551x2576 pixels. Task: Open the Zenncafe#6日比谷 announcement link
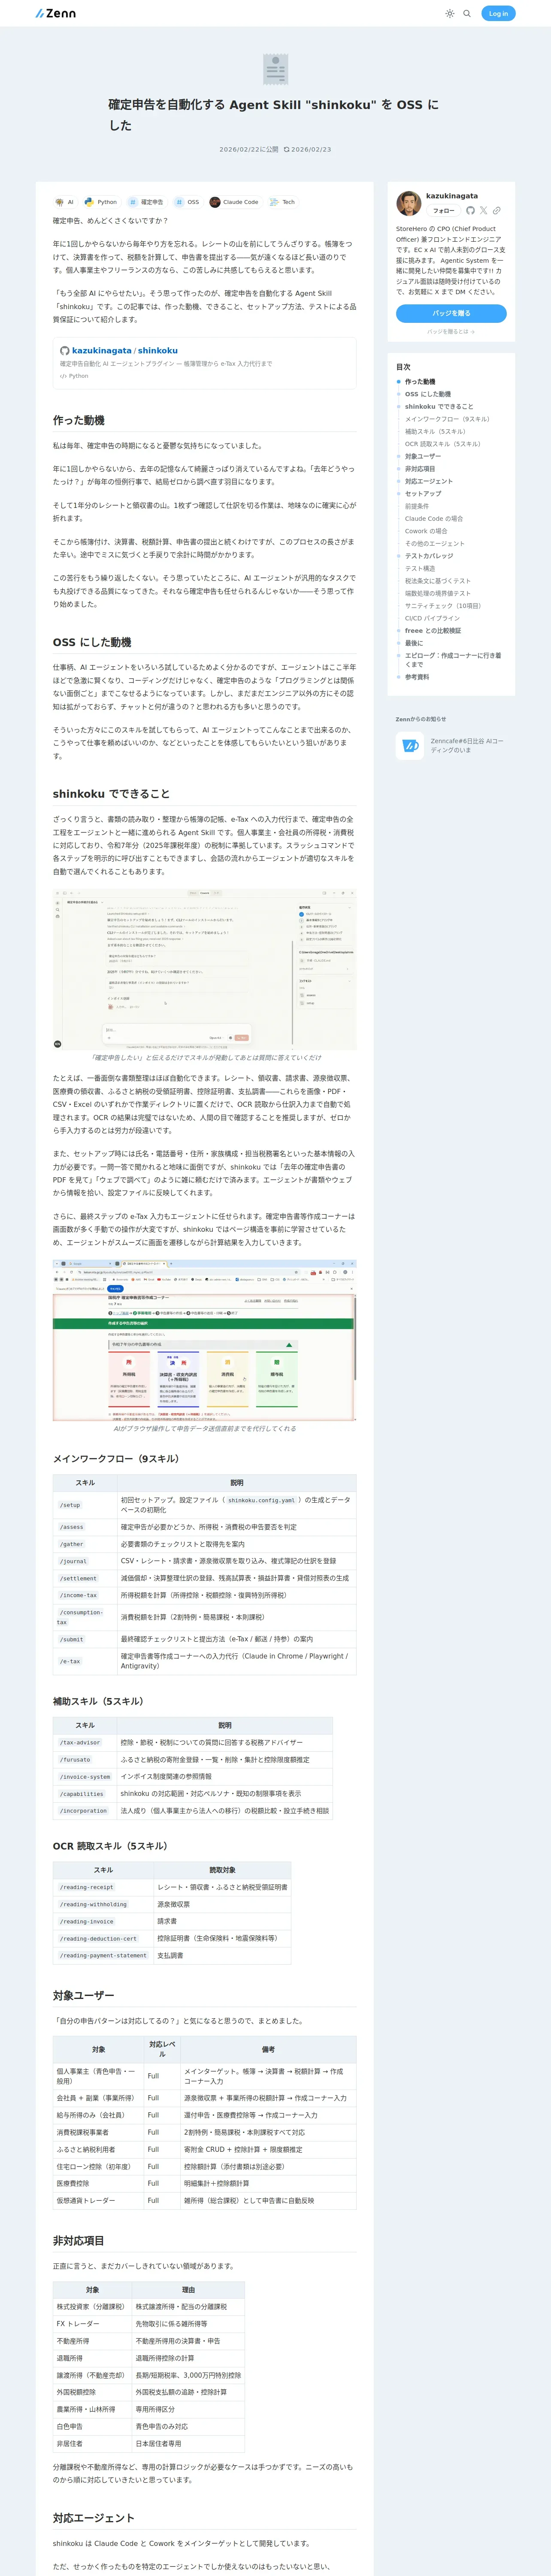tap(467, 746)
